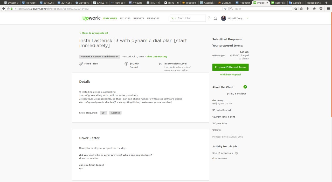Image resolution: width=332 pixels, height=182 pixels.
Task: Click the (4.47) 5 reviews rating
Action: (237, 94)
